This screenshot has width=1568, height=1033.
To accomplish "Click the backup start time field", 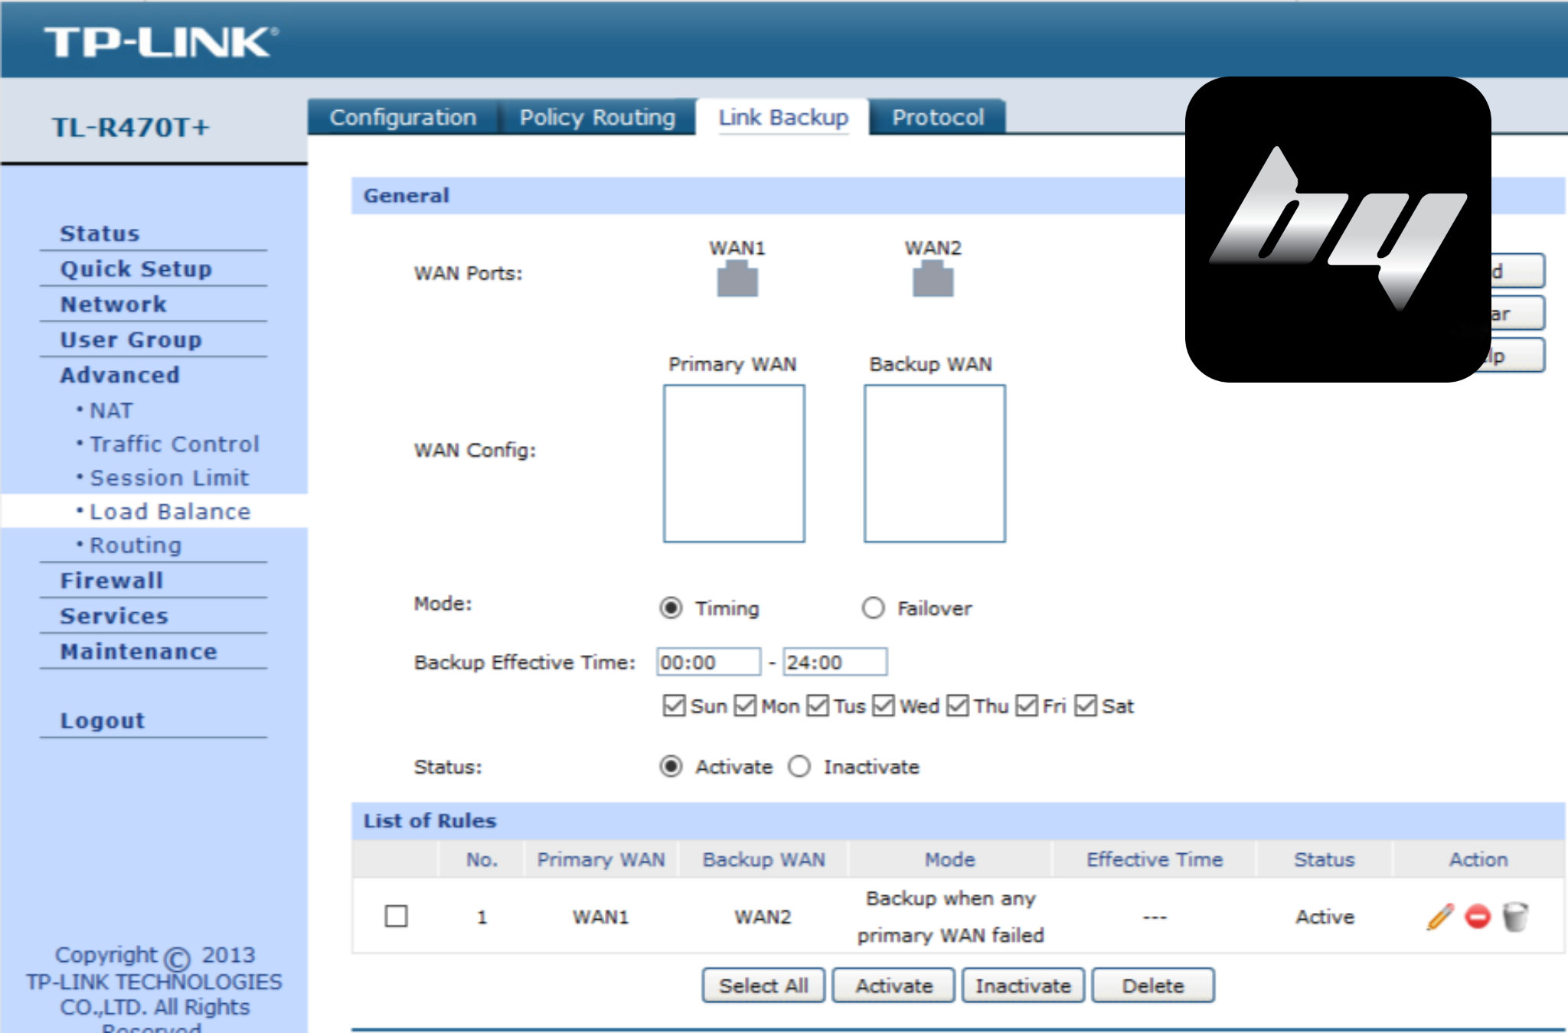I will click(707, 662).
